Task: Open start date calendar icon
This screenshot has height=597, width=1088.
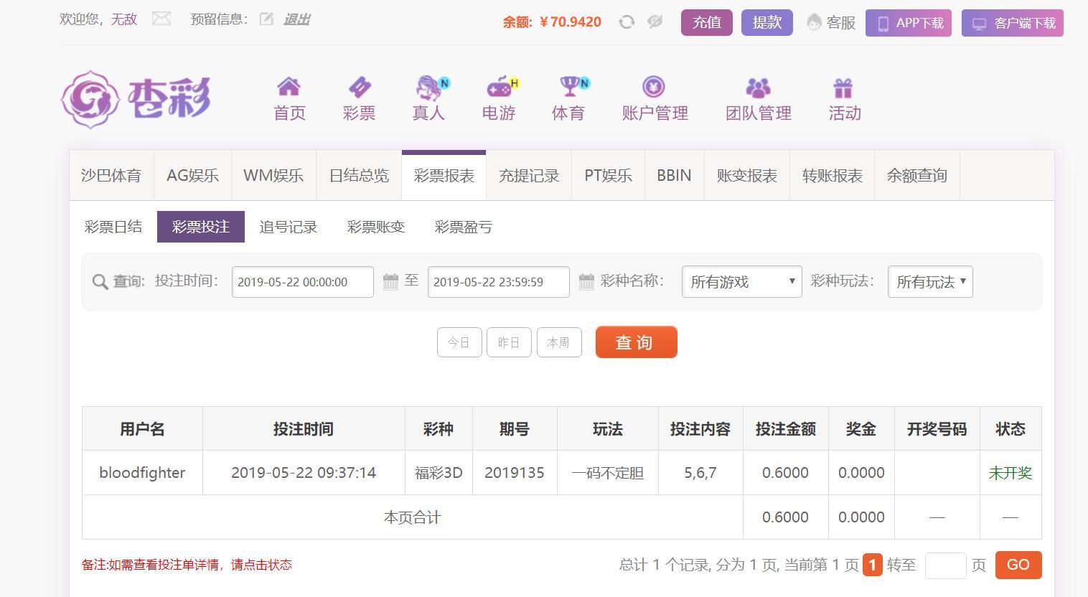Action: pos(390,281)
